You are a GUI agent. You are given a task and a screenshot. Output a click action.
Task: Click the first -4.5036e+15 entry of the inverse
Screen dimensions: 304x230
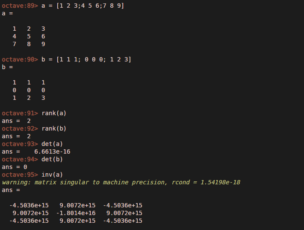(30, 205)
